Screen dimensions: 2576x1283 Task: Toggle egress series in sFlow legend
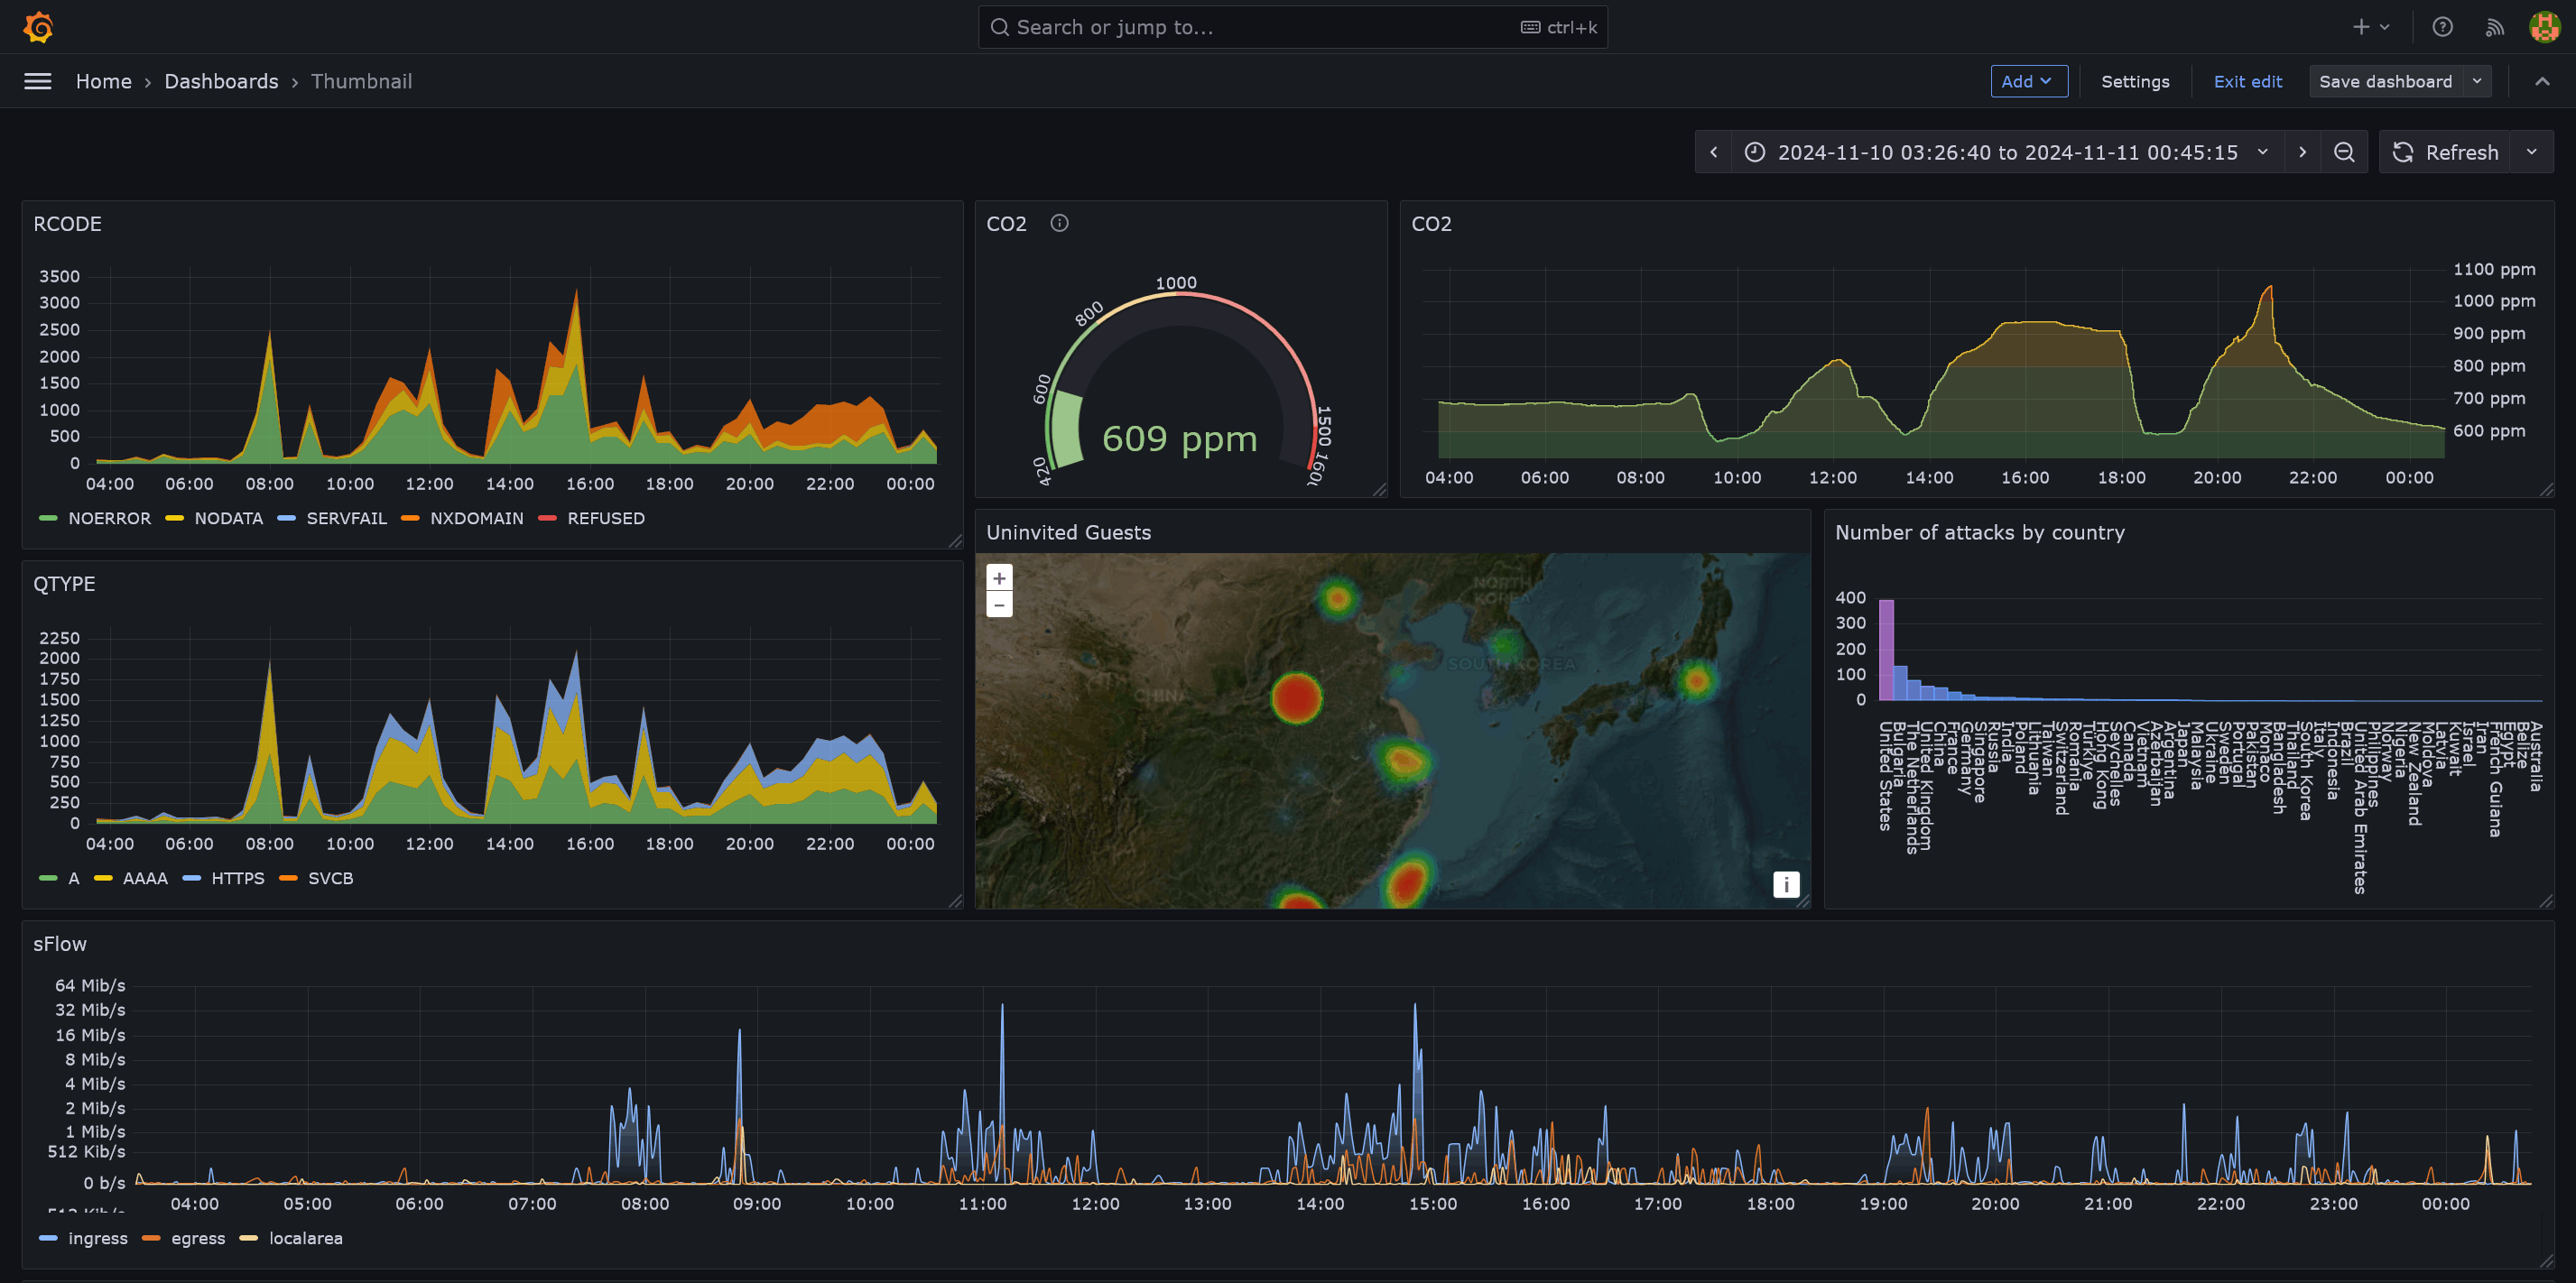[x=197, y=1238]
